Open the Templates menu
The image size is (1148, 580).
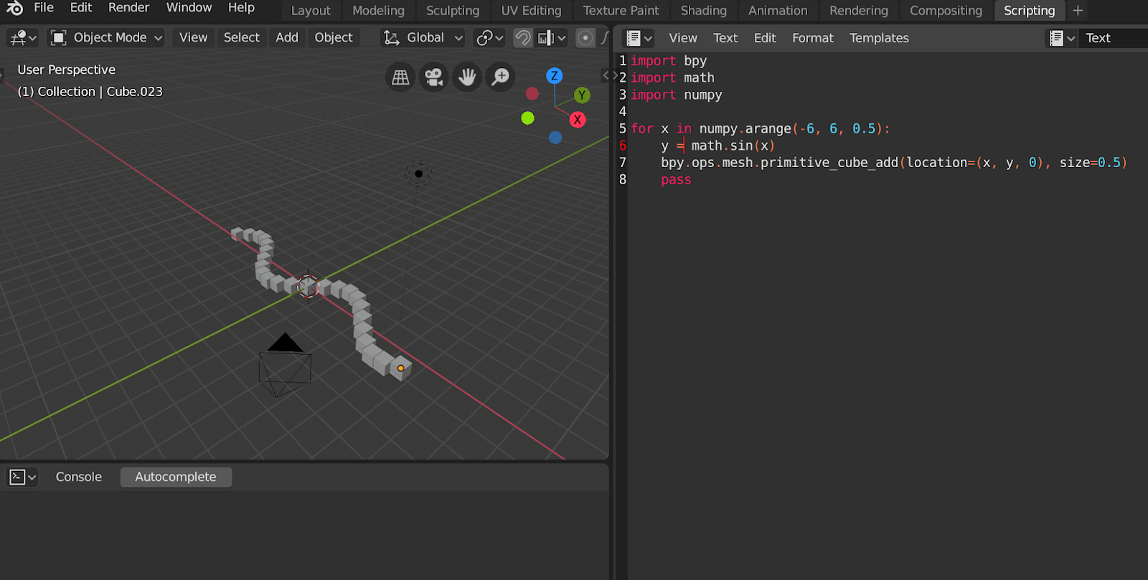[879, 38]
